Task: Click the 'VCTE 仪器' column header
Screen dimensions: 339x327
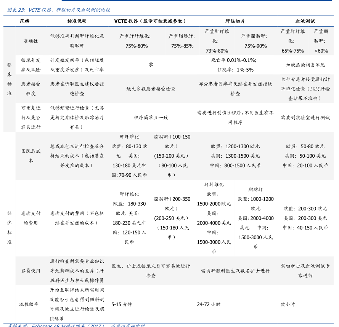Action: tap(150, 21)
